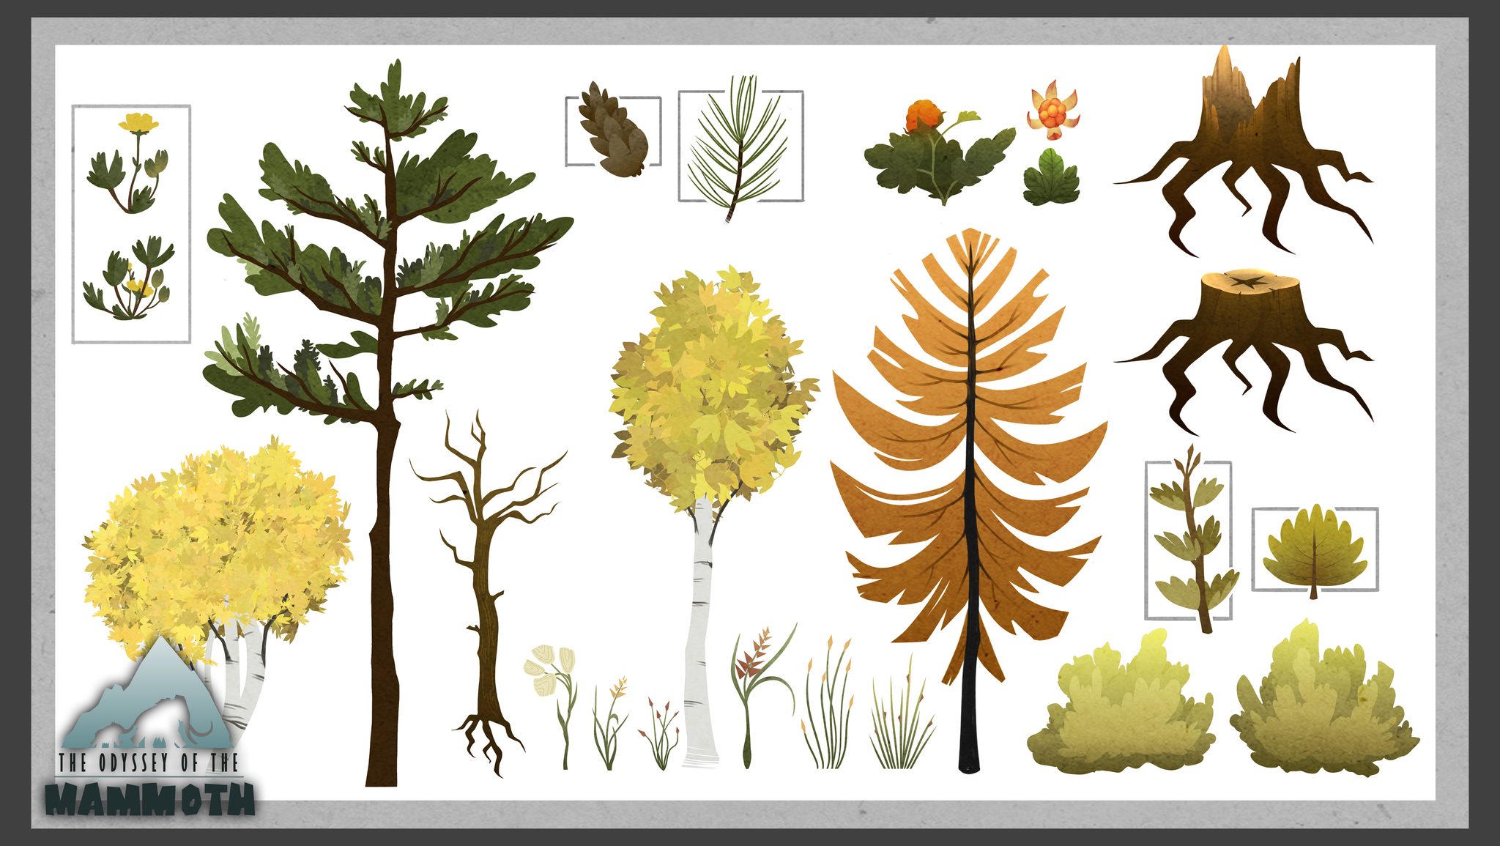
Task: Click the short grass with red buds
Action: pyautogui.click(x=660, y=734)
